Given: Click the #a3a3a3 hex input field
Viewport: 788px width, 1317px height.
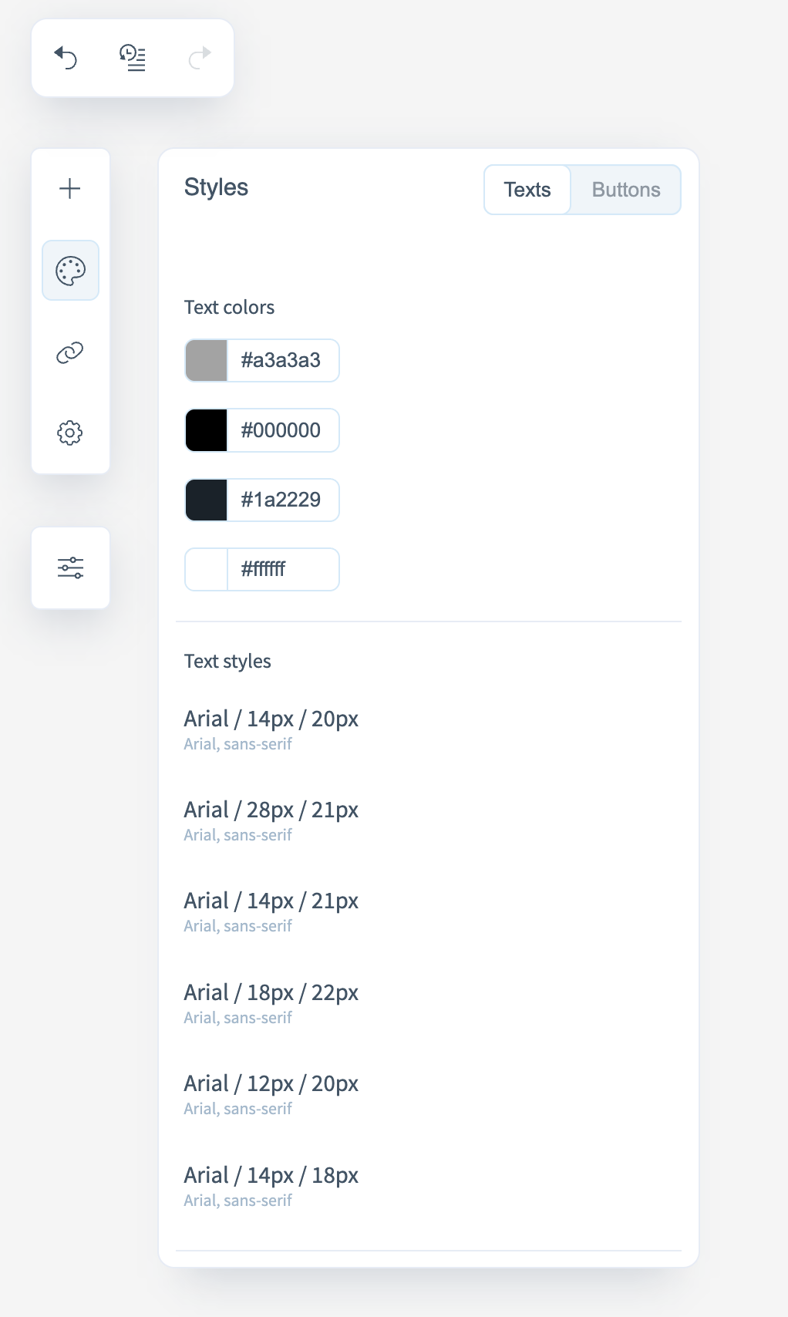Looking at the screenshot, I should (283, 361).
